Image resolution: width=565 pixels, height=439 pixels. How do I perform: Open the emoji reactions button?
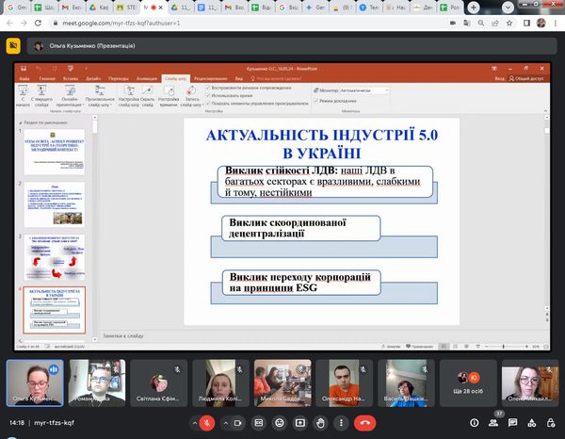tap(279, 423)
